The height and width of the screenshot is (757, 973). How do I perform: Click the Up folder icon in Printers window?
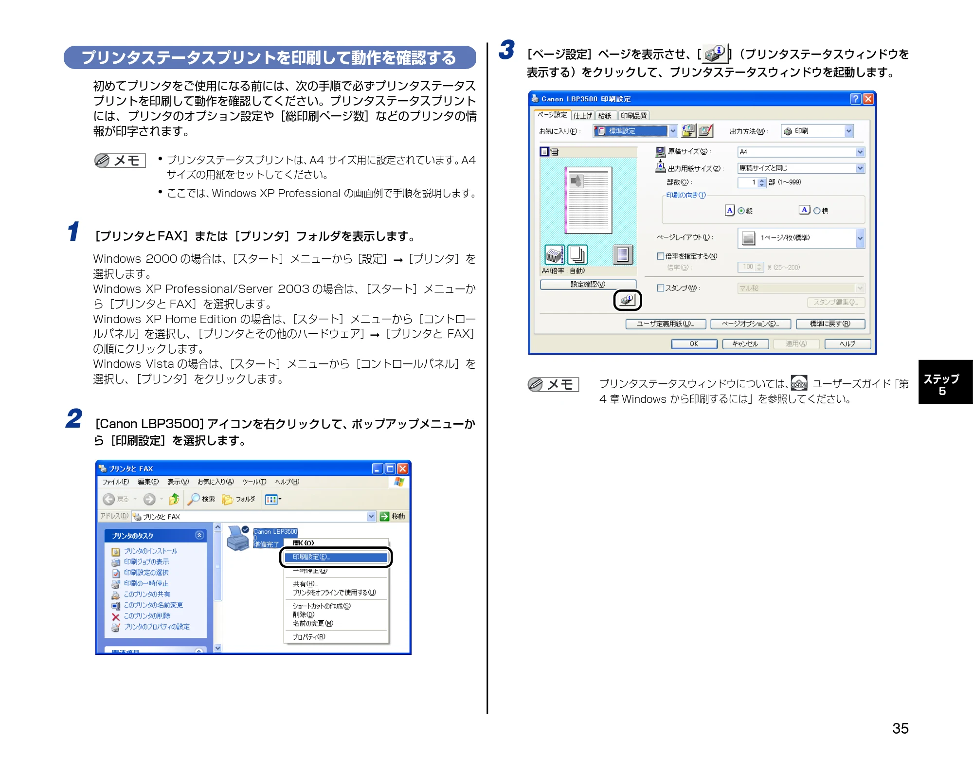(x=174, y=499)
